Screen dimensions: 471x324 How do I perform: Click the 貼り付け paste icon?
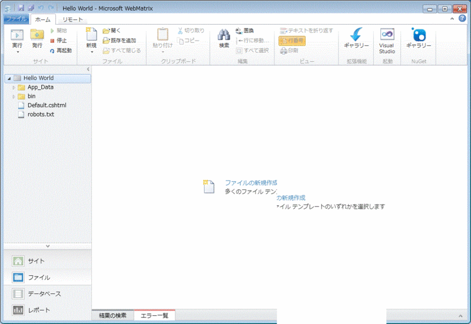pos(162,35)
